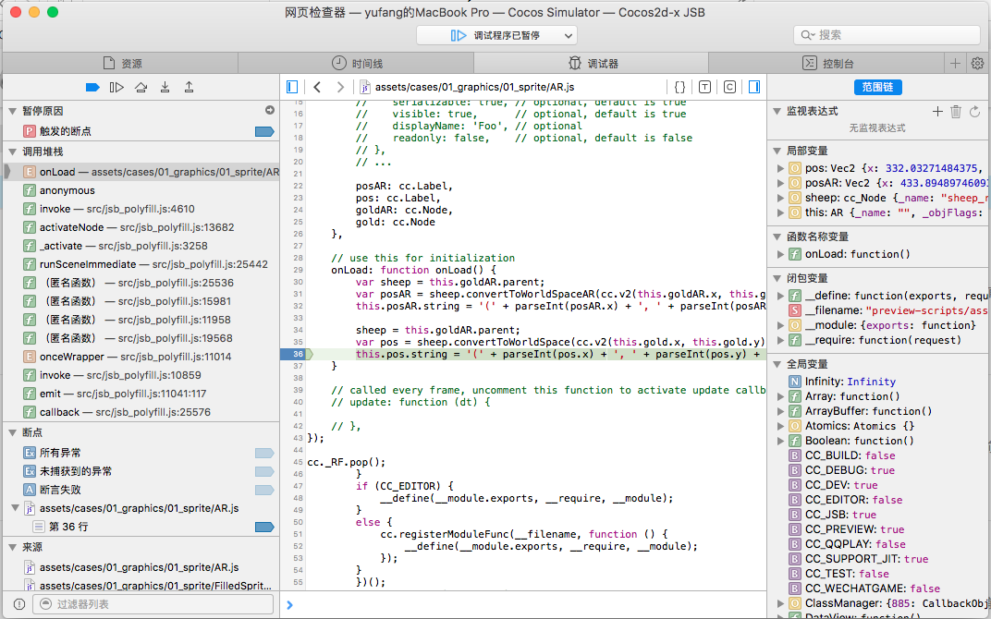The image size is (991, 619).
Task: Click the 搜索 search field
Action: pyautogui.click(x=887, y=35)
